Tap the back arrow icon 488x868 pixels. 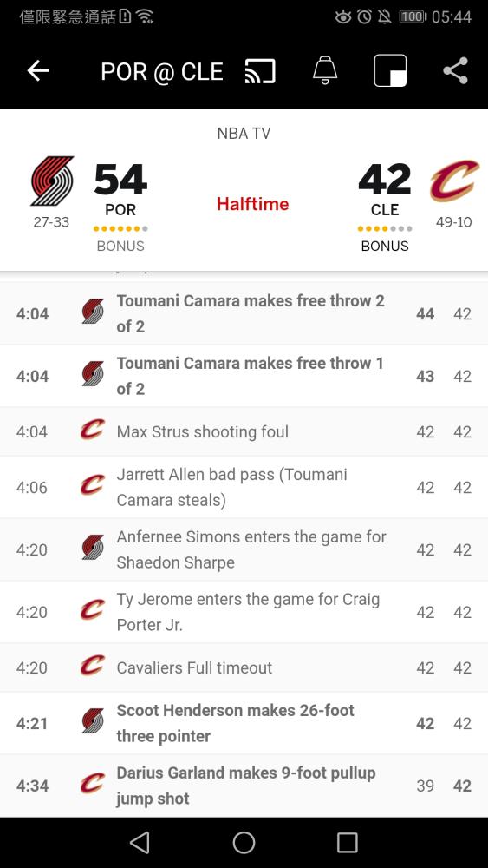(38, 71)
